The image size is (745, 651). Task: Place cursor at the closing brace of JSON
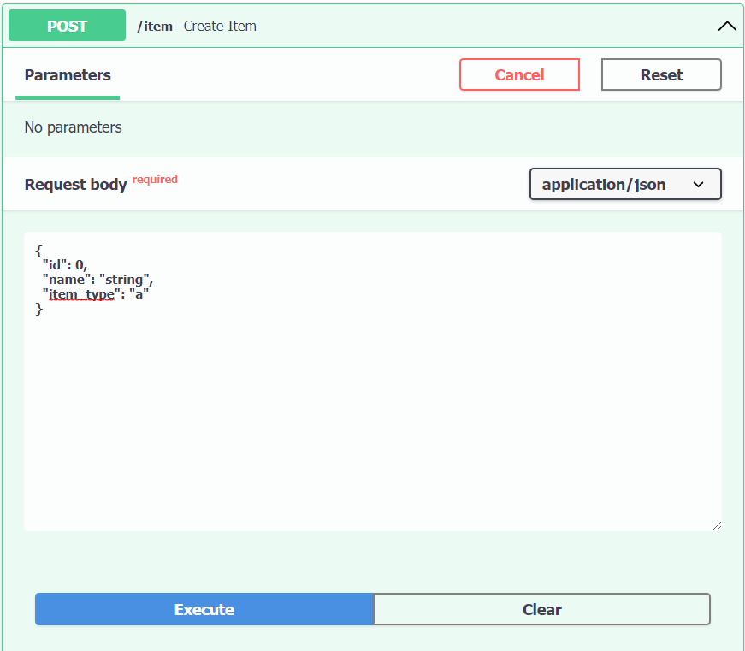click(38, 310)
